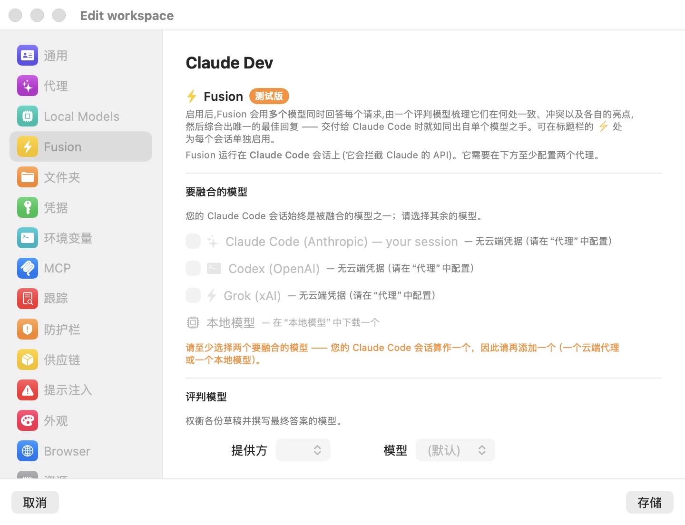The height and width of the screenshot is (525, 685).
Task: Click the 存储 button
Action: point(649,502)
